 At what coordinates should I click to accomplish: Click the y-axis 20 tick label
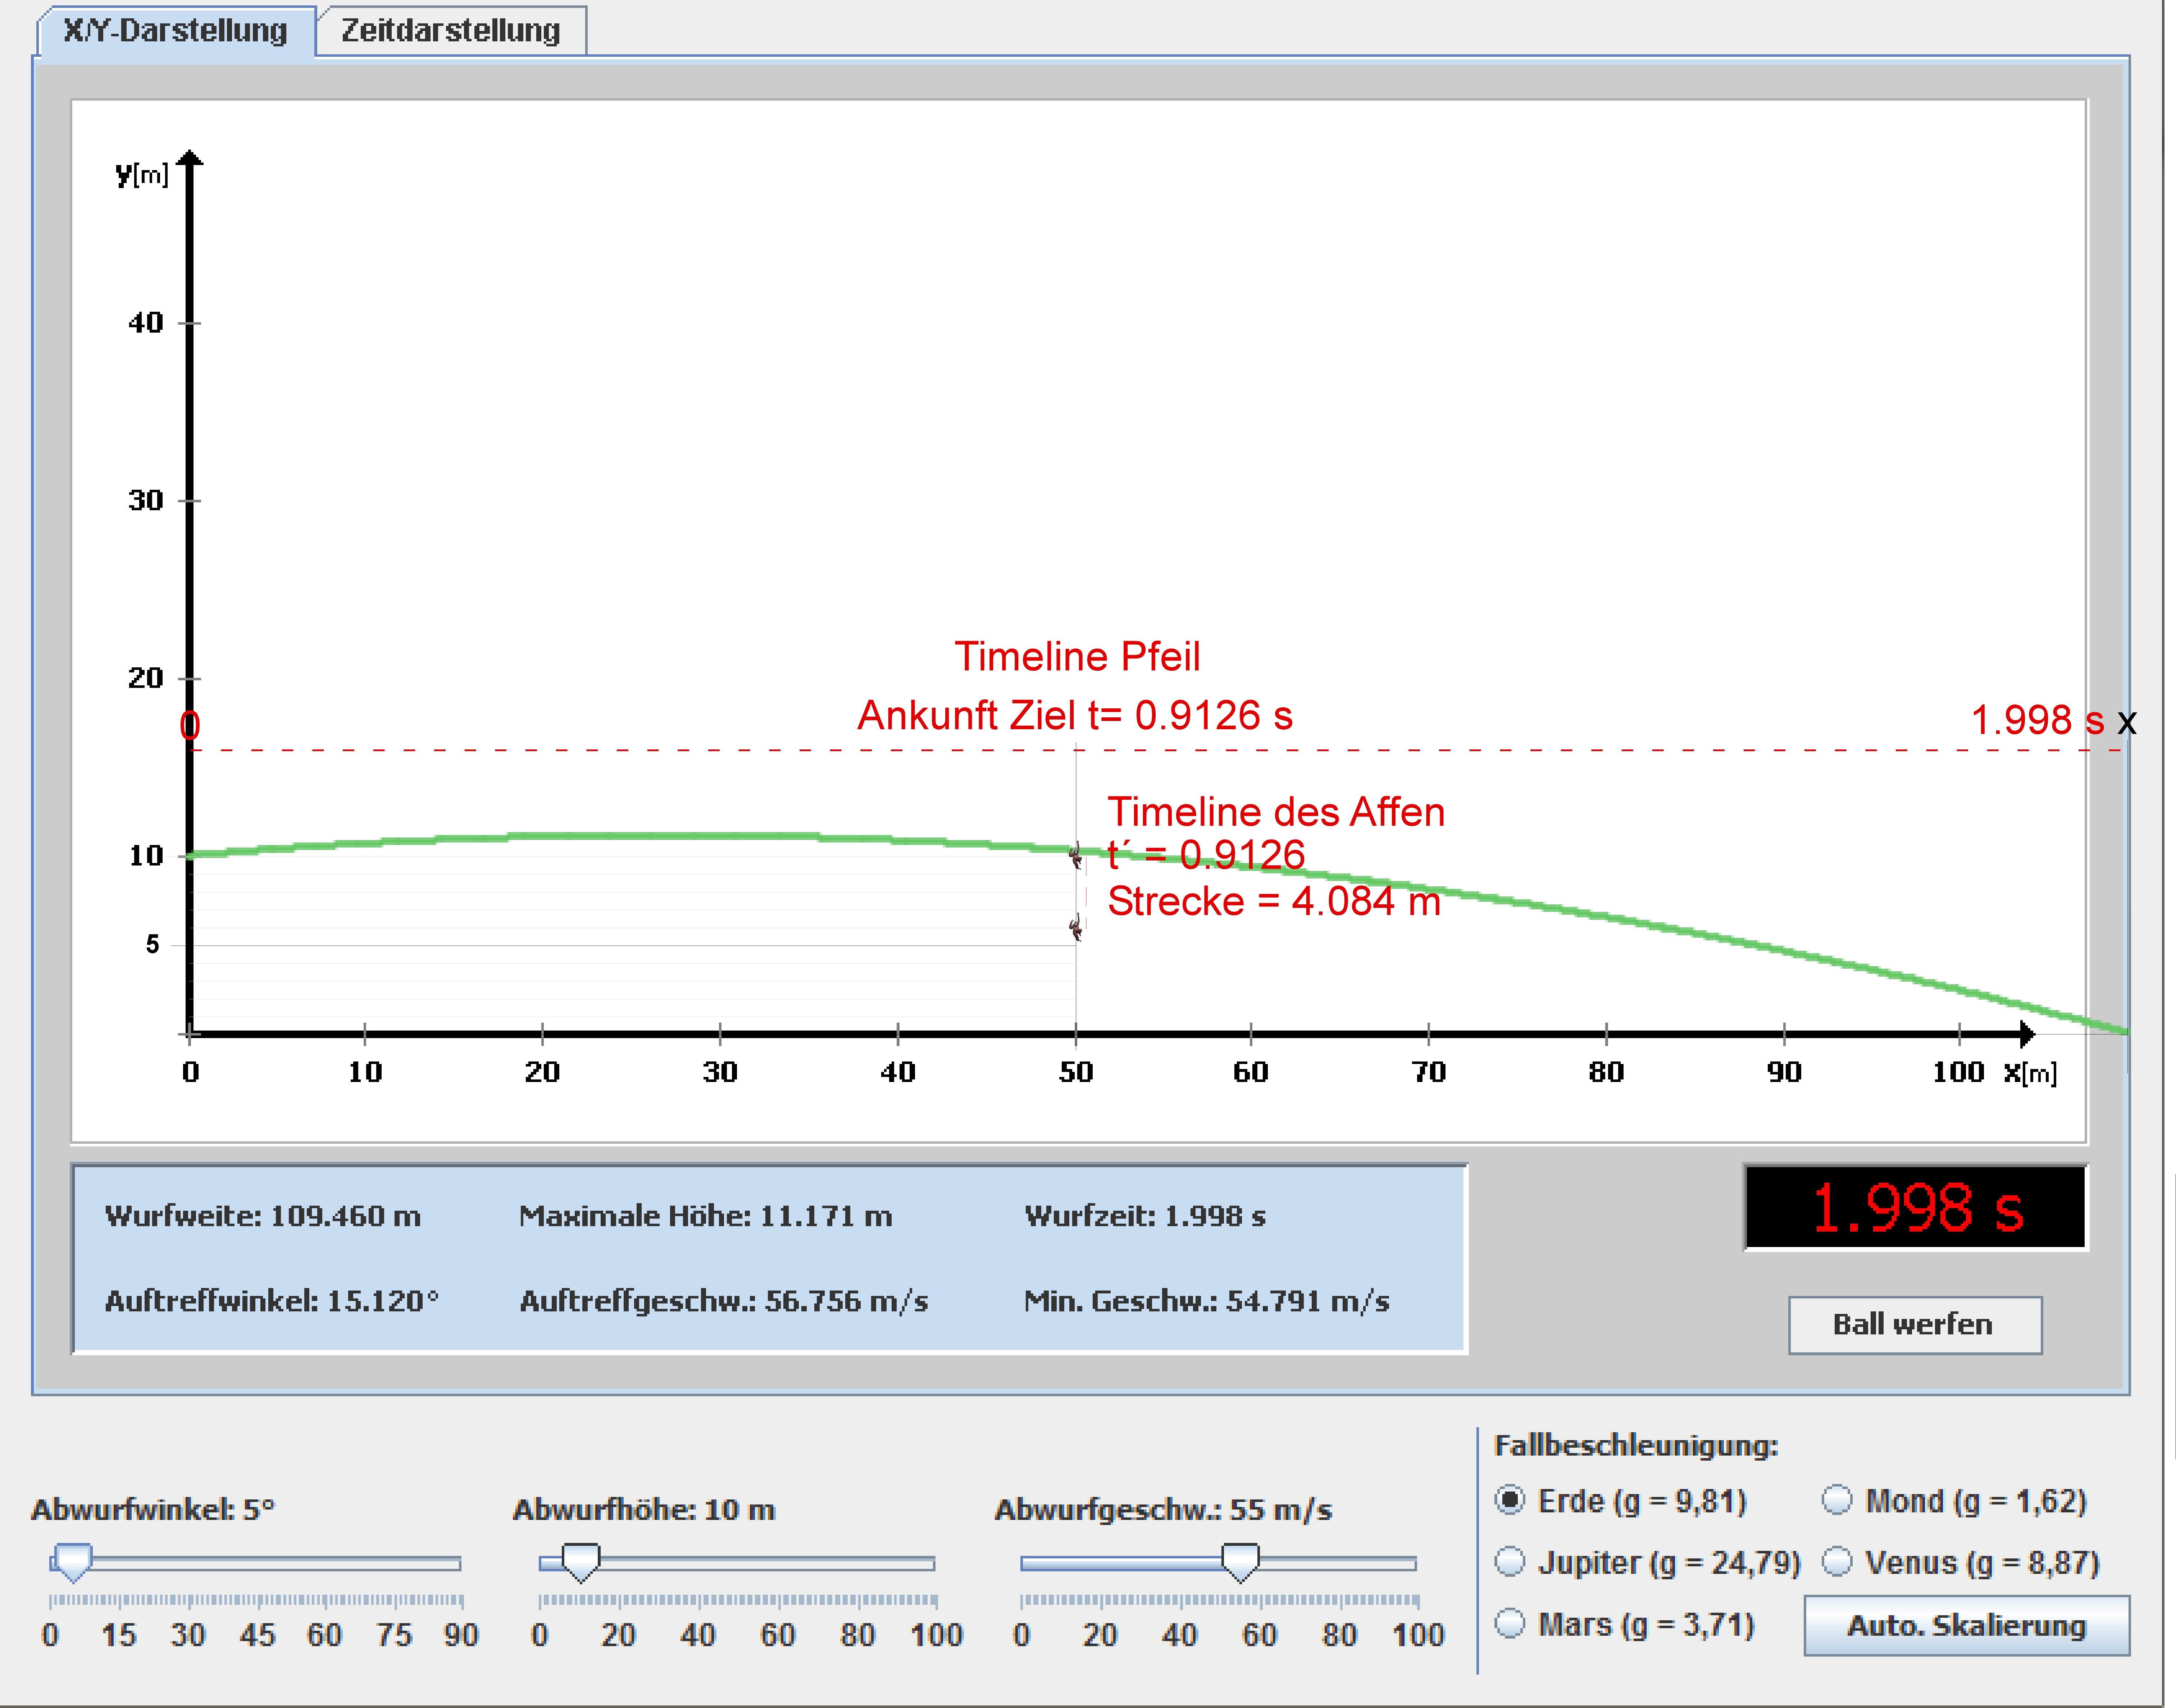point(146,679)
